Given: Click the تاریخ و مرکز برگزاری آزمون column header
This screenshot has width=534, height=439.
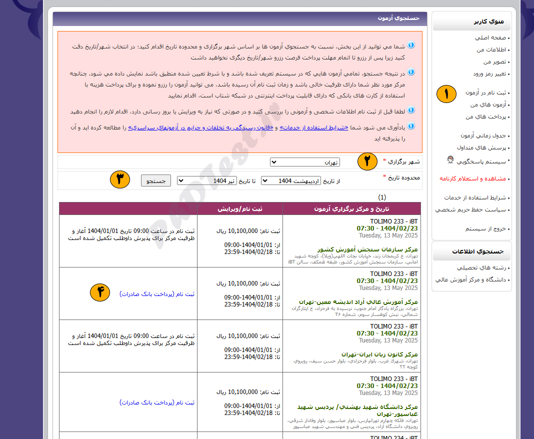Looking at the screenshot, I should click(x=351, y=209).
